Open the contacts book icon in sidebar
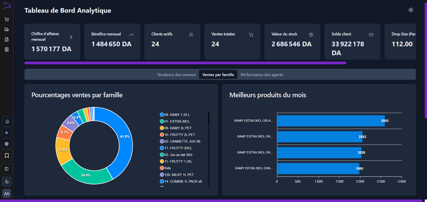The width and height of the screenshot is (427, 202). tap(7, 49)
